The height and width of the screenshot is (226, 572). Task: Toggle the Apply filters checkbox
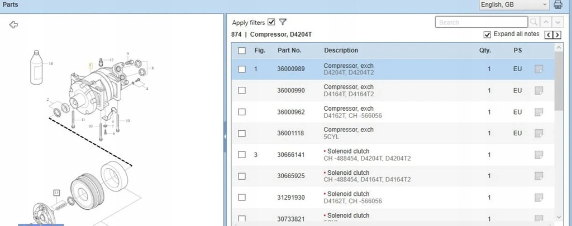tap(271, 22)
